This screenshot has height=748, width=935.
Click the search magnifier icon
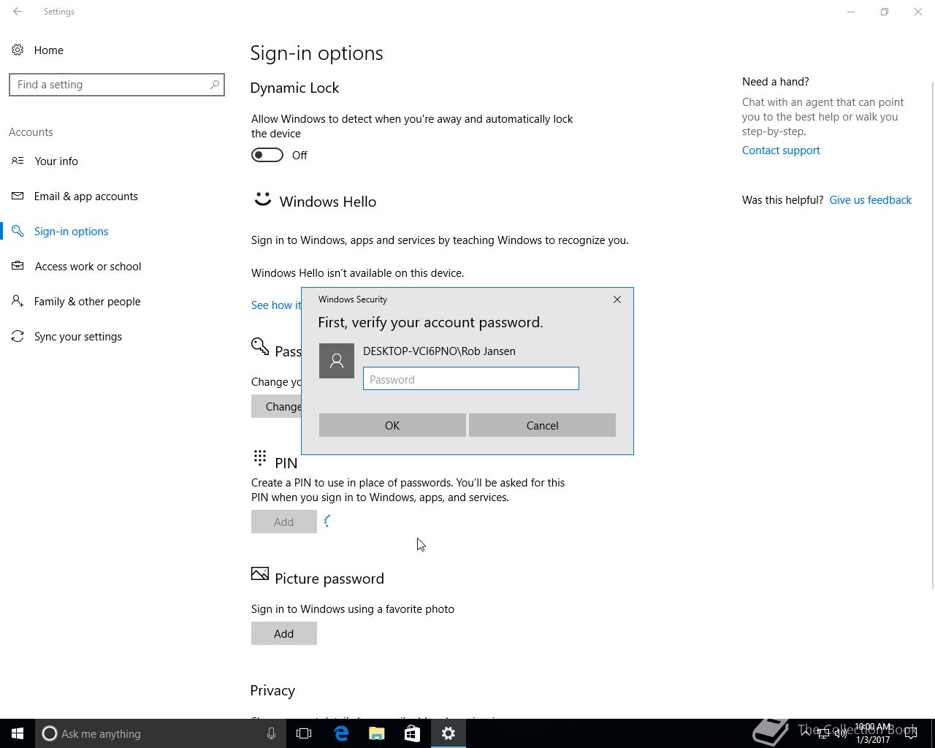coord(215,85)
